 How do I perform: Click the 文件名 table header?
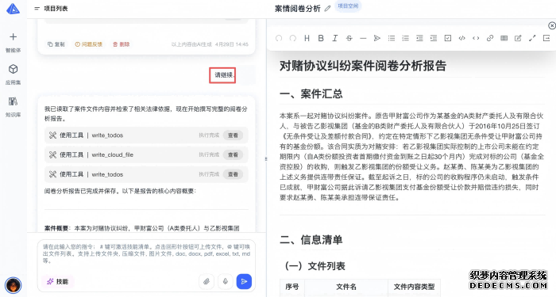point(346,287)
